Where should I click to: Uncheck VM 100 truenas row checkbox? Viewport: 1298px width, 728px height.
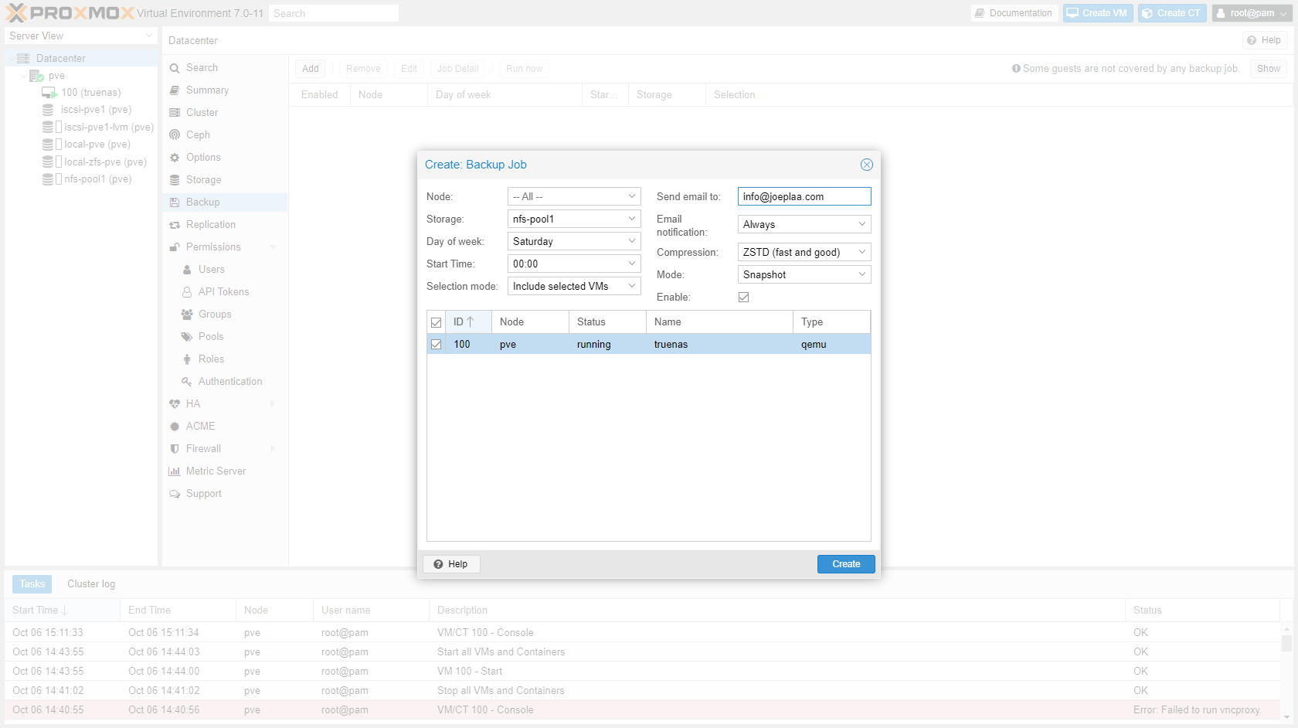[x=437, y=345]
